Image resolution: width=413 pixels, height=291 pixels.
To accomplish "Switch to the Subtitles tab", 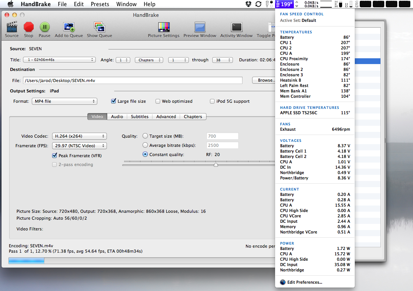I will 139,117.
